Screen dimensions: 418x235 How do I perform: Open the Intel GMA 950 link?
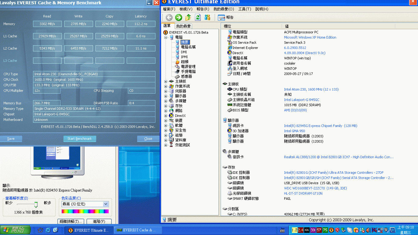pos(294,131)
